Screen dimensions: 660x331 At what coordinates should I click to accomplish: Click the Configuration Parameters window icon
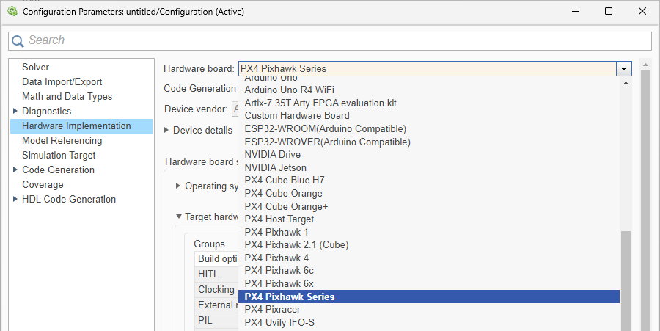pos(12,12)
